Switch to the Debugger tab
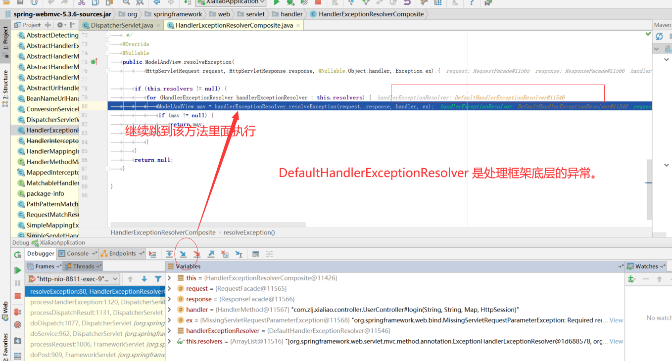Screen dimensions: 672x361 tap(41, 254)
